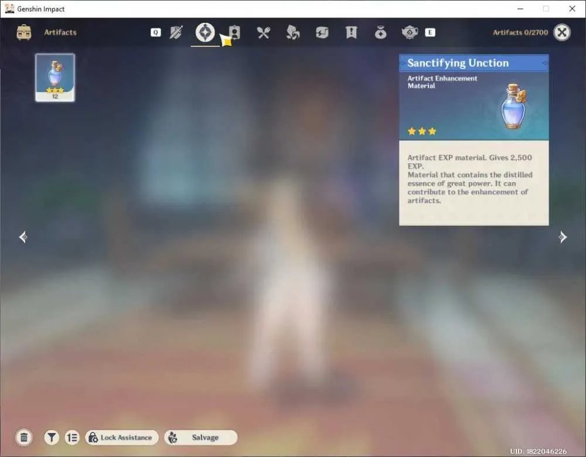Screen dimensions: 586x457
Task: Switch to the Food inventory tab
Action: click(x=264, y=32)
